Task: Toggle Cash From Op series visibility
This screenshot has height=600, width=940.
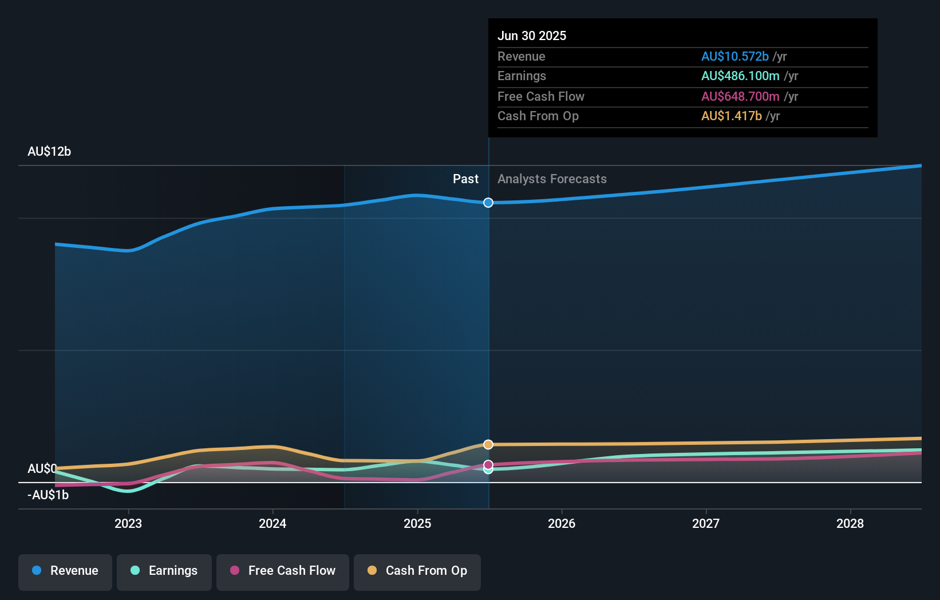Action: click(417, 572)
